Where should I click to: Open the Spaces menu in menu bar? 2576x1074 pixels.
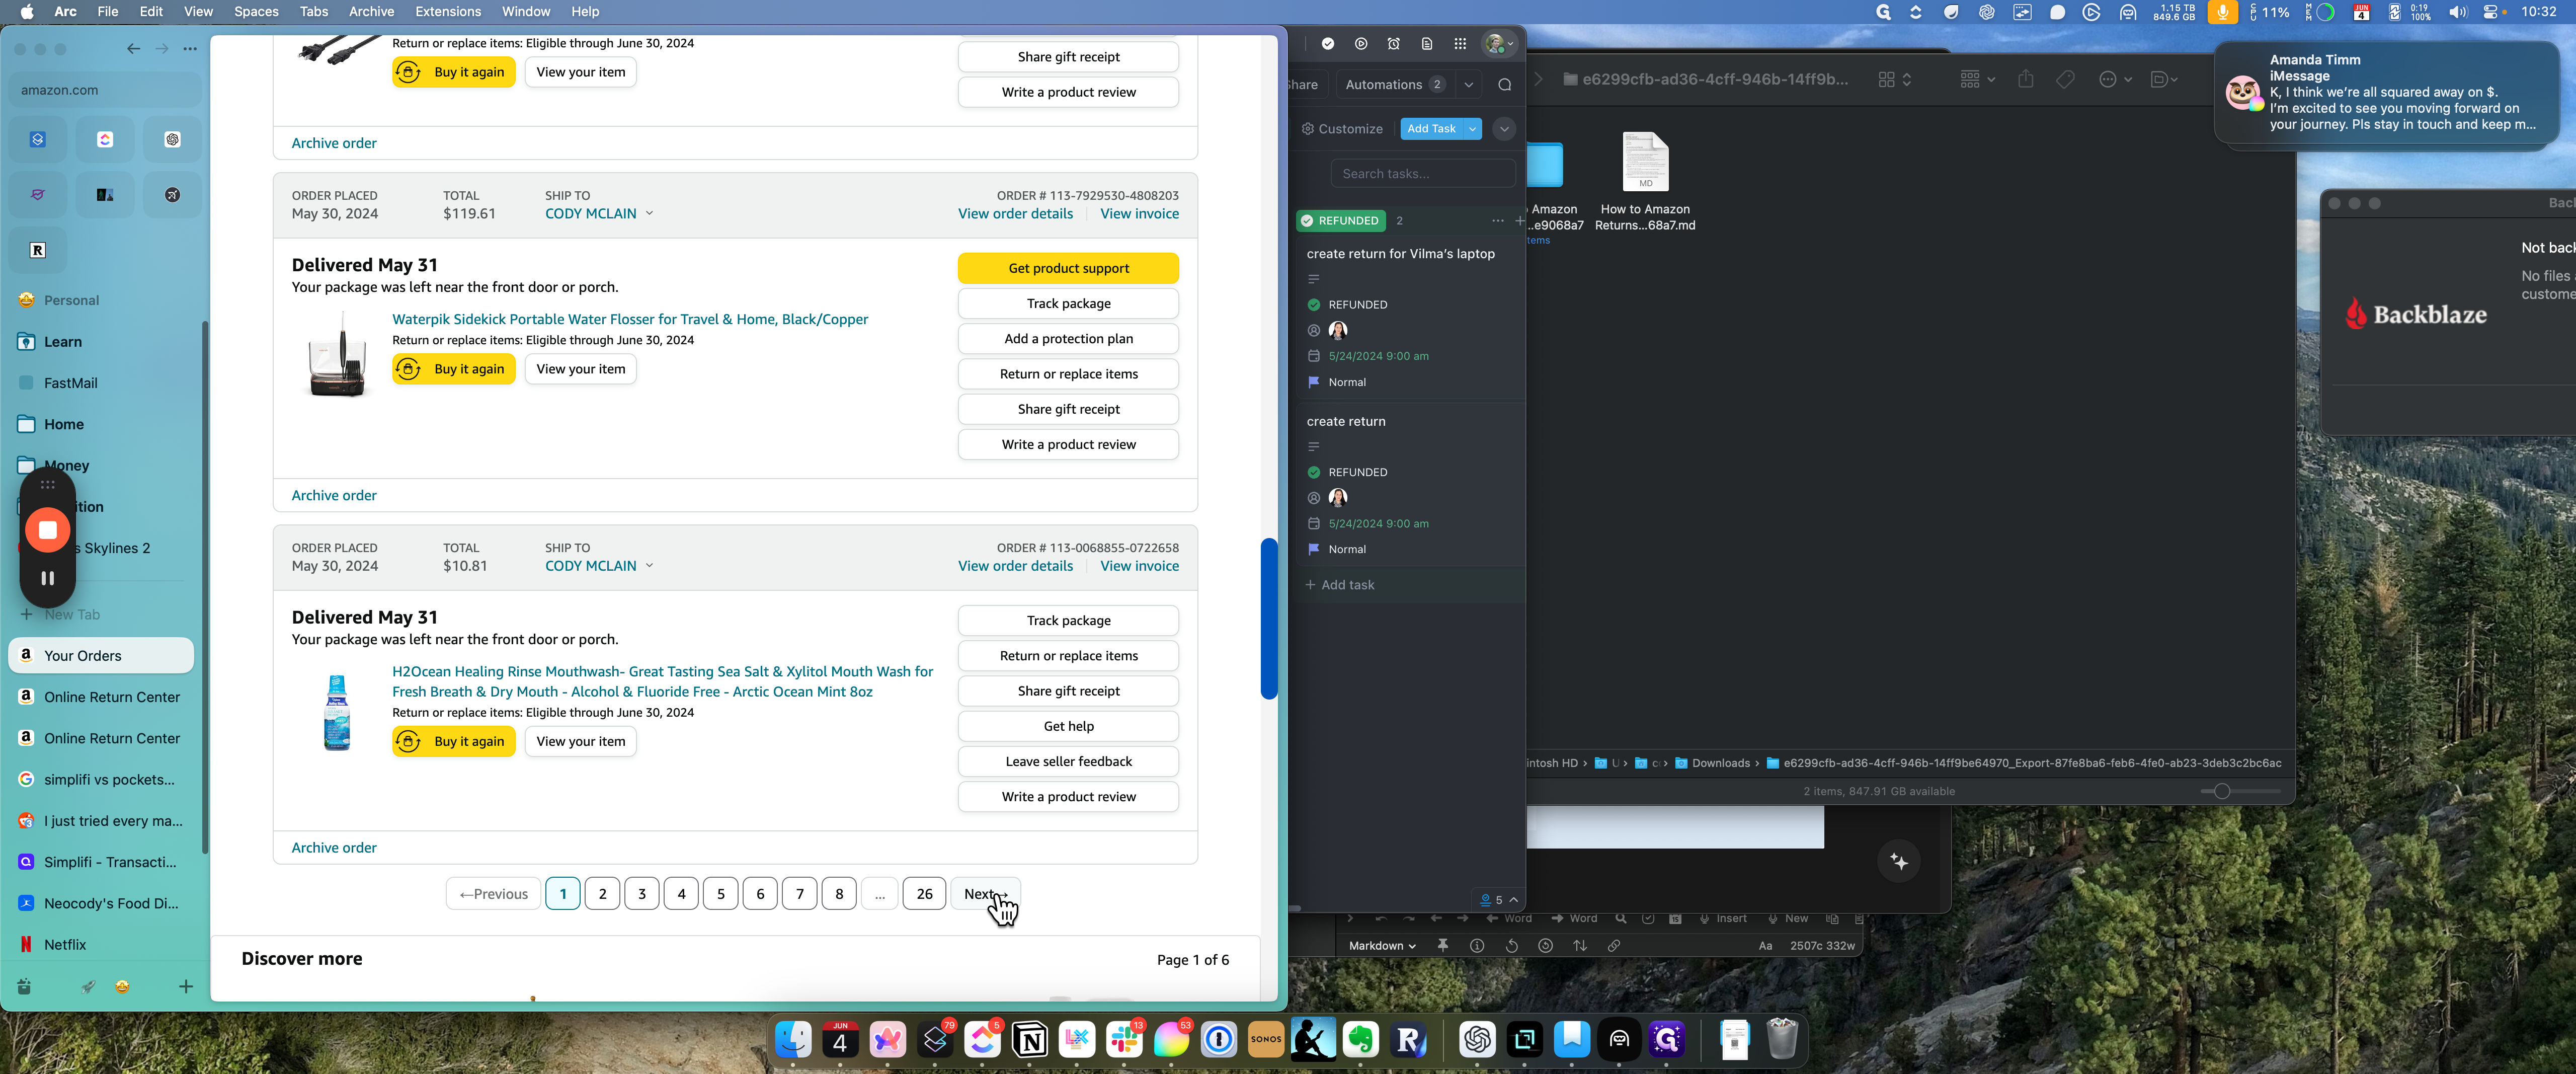tap(256, 12)
